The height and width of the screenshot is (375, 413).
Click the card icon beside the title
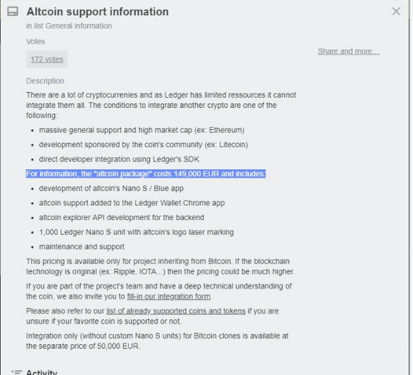click(13, 11)
